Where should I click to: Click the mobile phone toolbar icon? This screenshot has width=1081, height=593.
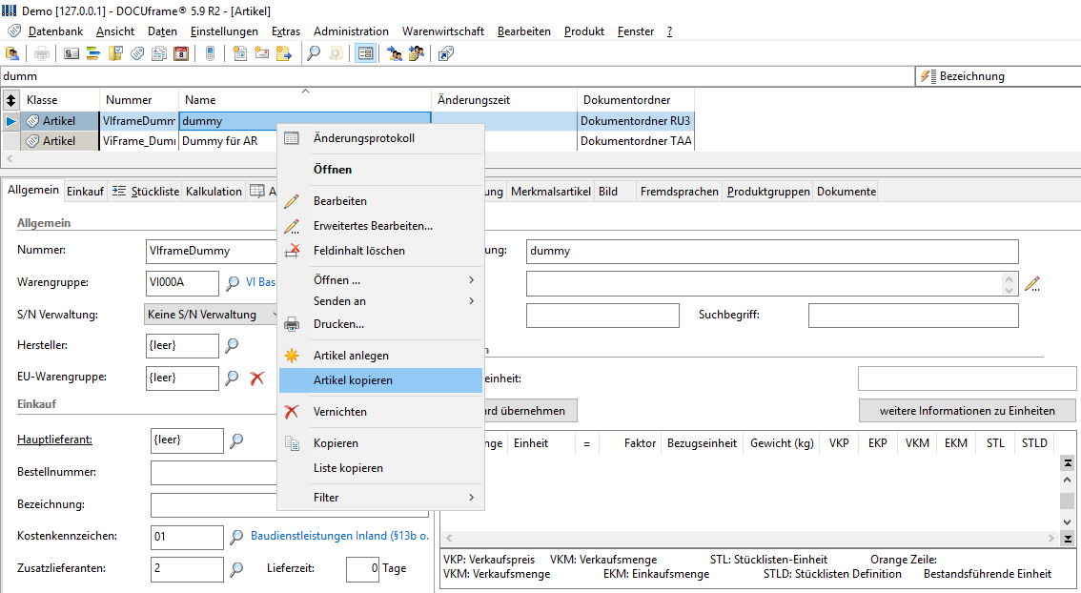pos(211,53)
